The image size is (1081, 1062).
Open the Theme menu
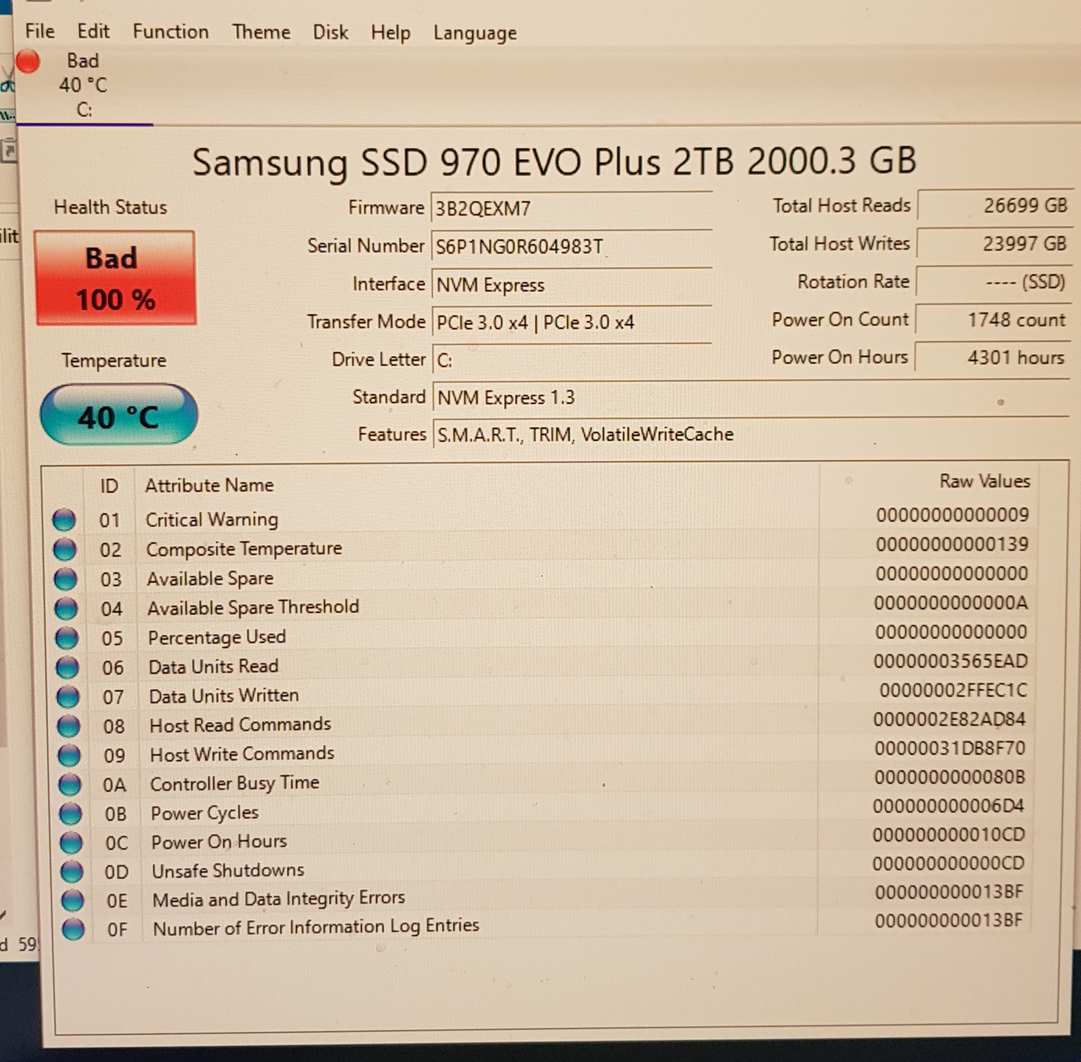[x=261, y=32]
